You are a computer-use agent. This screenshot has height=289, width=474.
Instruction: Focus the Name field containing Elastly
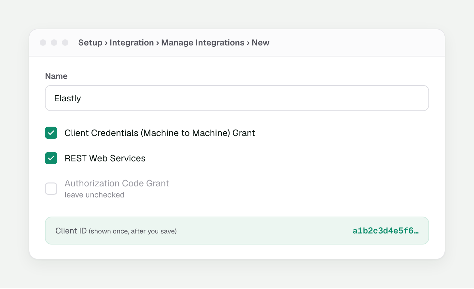[237, 98]
